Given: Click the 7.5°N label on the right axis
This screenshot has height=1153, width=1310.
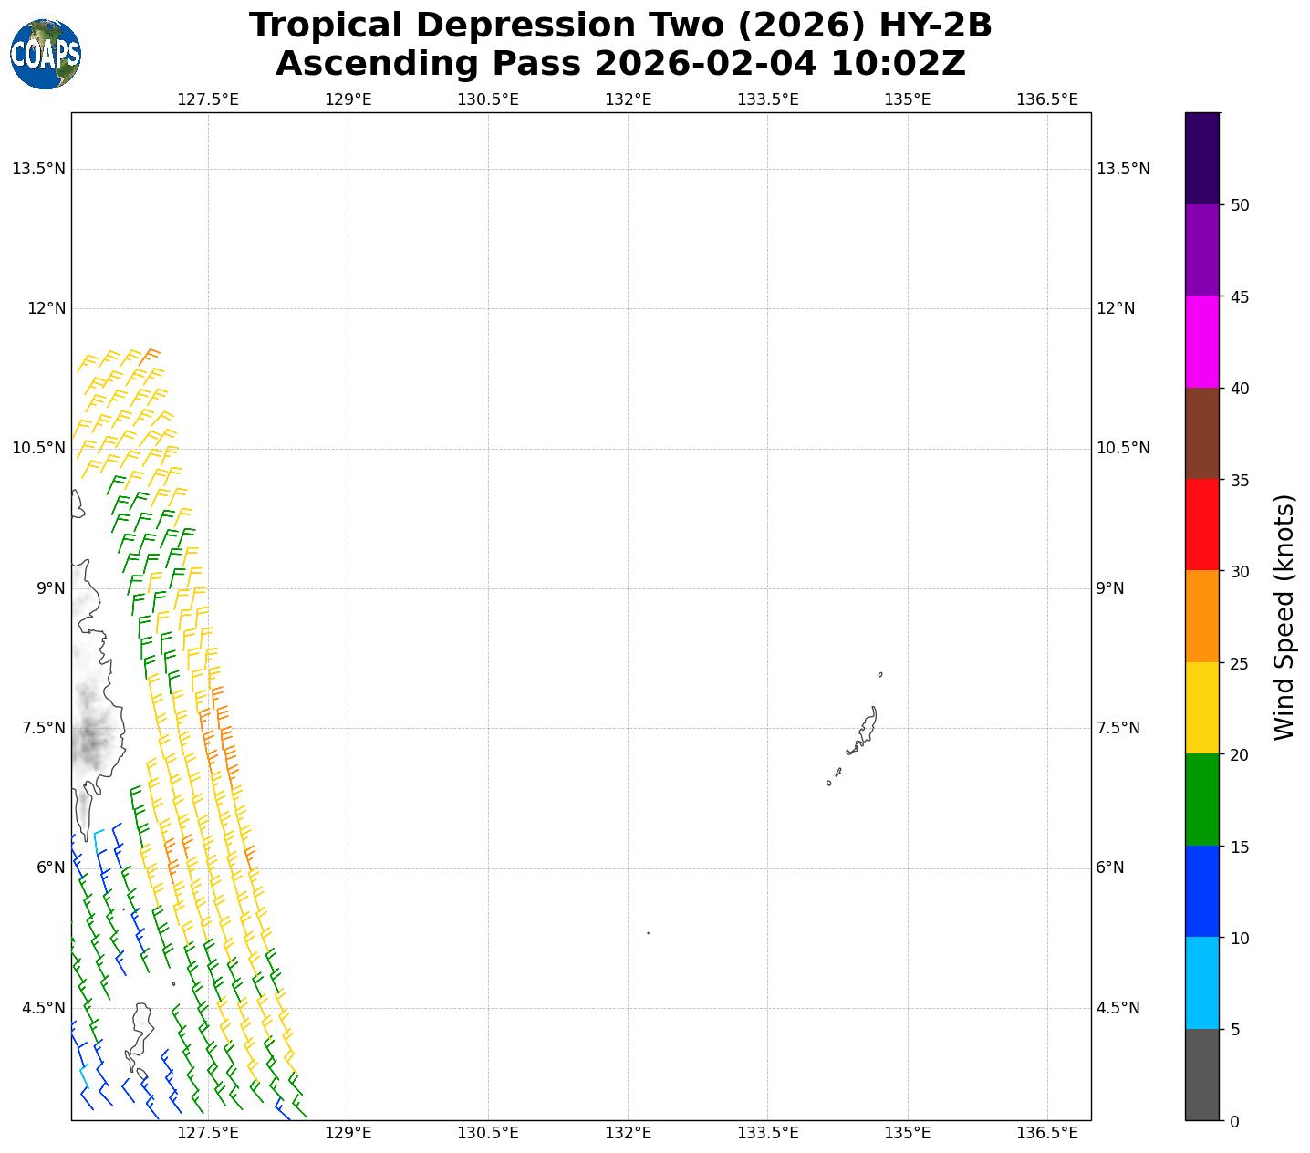Looking at the screenshot, I should click(x=1118, y=728).
